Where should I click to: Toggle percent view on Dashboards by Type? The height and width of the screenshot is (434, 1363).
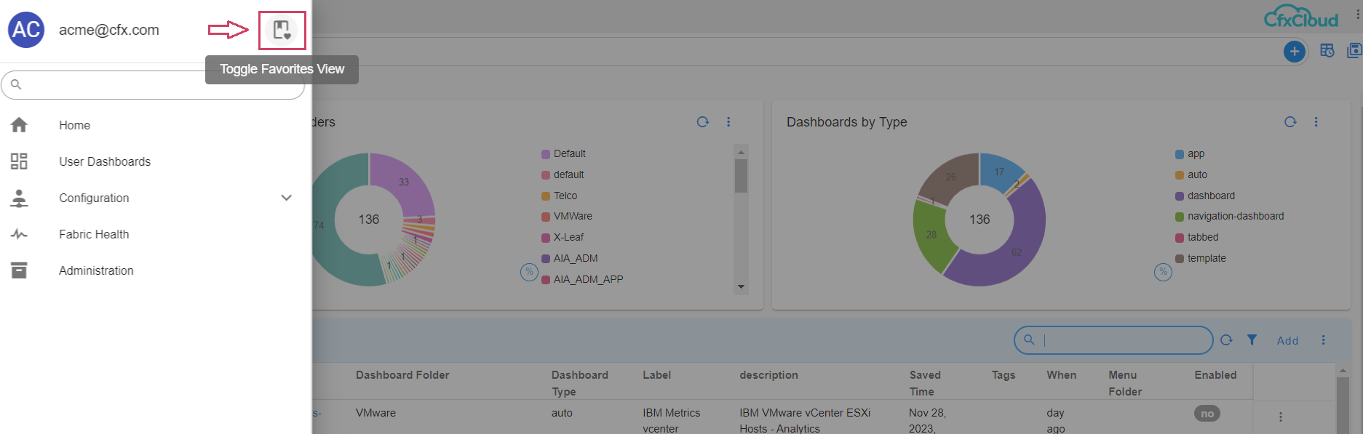tap(1163, 272)
